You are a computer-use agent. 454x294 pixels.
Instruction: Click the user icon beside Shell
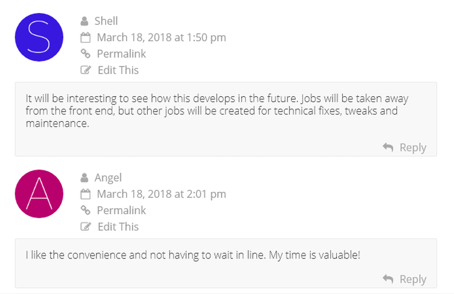(84, 21)
